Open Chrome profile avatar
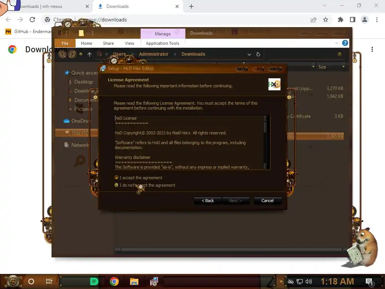 click(365, 20)
